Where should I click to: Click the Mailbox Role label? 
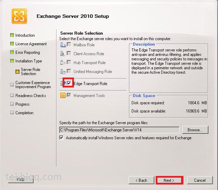pyautogui.click(x=84, y=45)
